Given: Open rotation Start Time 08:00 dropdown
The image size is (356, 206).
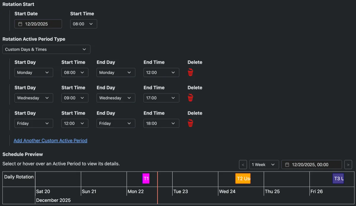Looking at the screenshot, I should coord(84,24).
